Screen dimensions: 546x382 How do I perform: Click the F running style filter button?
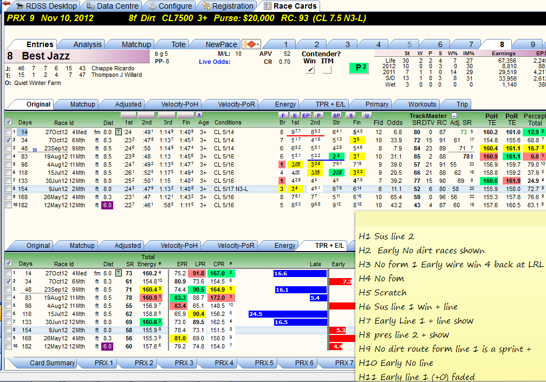(283, 115)
